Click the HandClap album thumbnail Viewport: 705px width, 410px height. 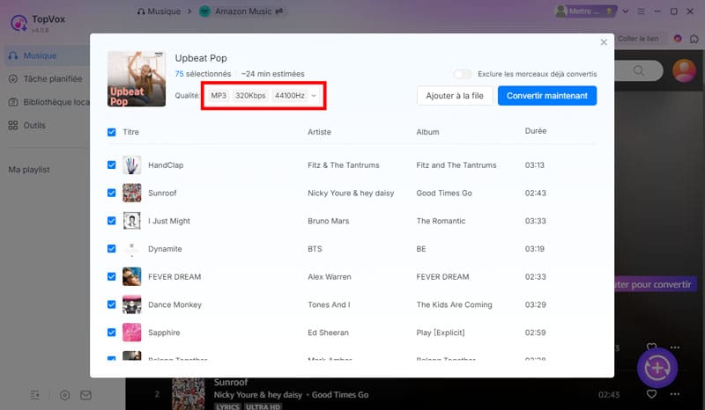click(x=131, y=165)
